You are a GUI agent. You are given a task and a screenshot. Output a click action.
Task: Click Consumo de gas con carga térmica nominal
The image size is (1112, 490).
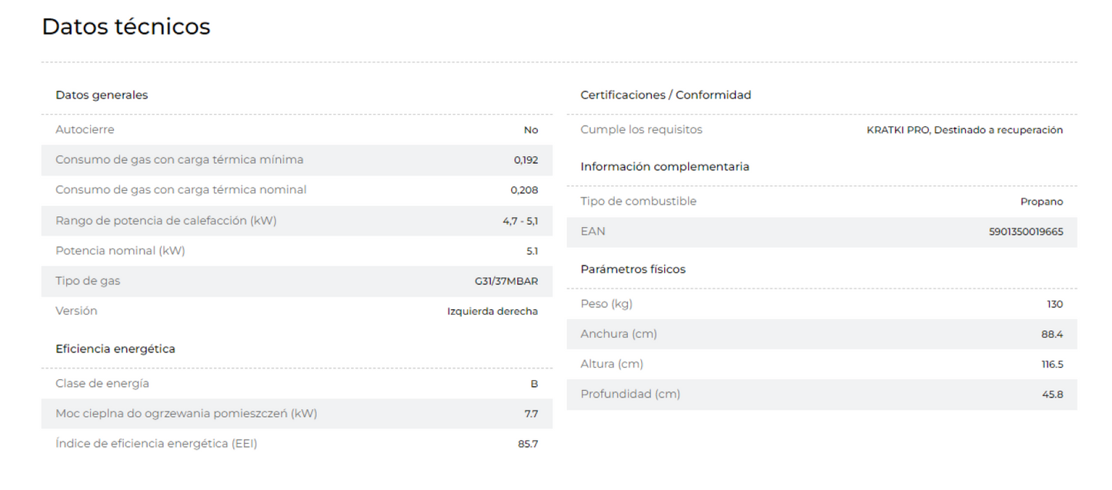tap(181, 190)
